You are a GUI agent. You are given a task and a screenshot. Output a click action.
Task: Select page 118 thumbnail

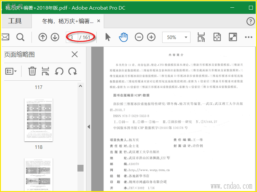coord(39,120)
